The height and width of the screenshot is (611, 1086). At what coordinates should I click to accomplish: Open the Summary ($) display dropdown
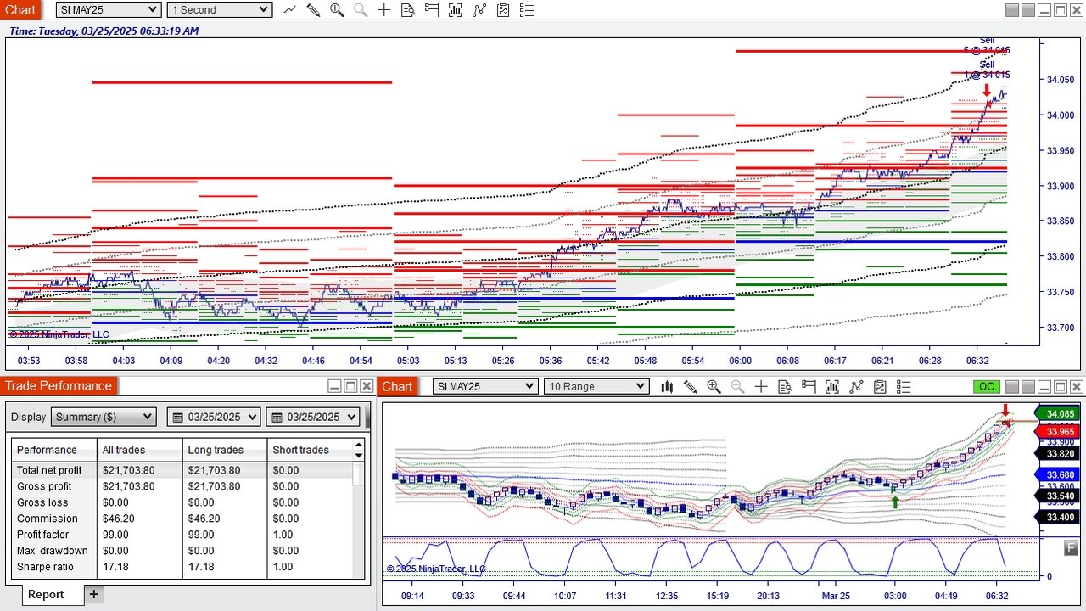point(104,417)
